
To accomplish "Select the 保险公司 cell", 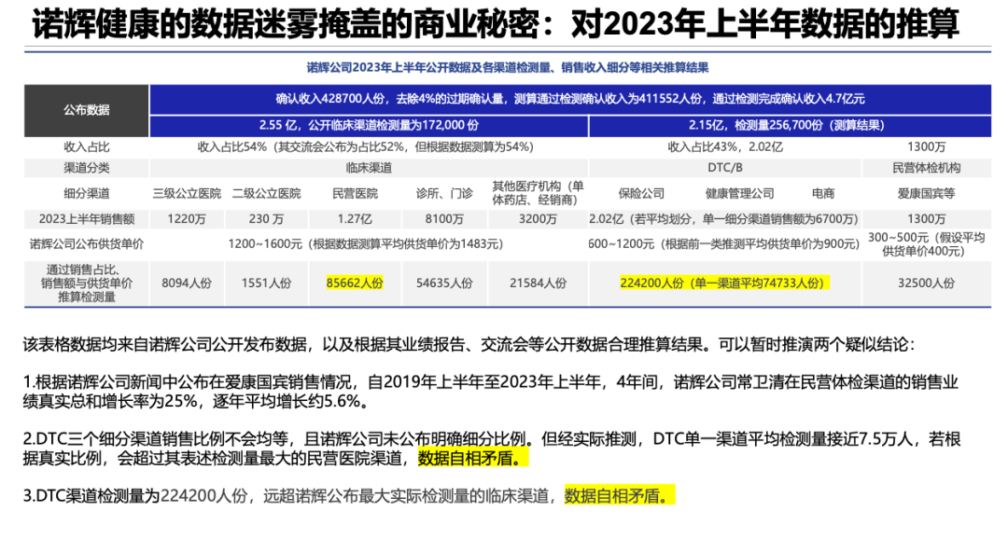I will 641,194.
